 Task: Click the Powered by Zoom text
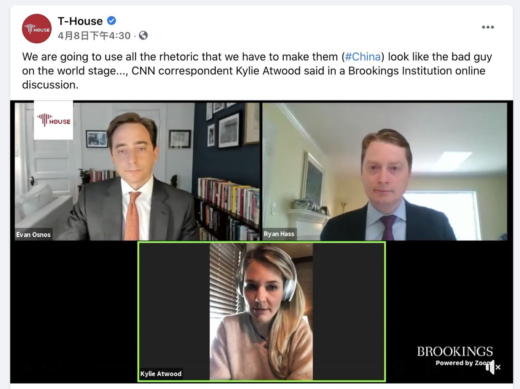click(x=463, y=363)
